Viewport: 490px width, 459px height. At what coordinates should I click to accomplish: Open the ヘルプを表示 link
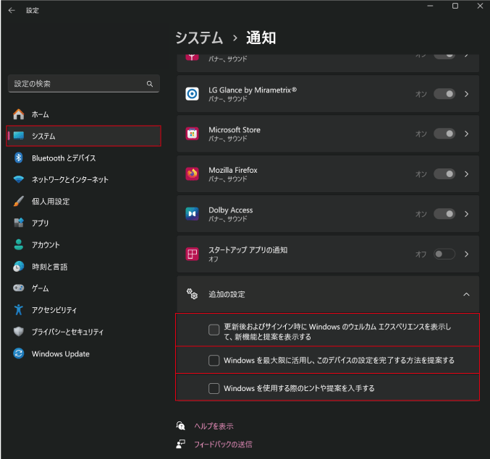point(214,426)
